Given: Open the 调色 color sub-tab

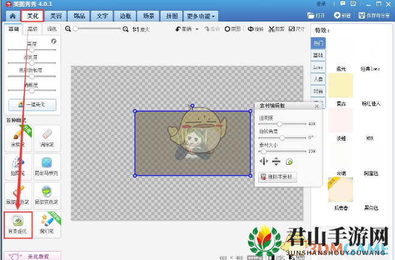Looking at the screenshot, I should (x=52, y=29).
